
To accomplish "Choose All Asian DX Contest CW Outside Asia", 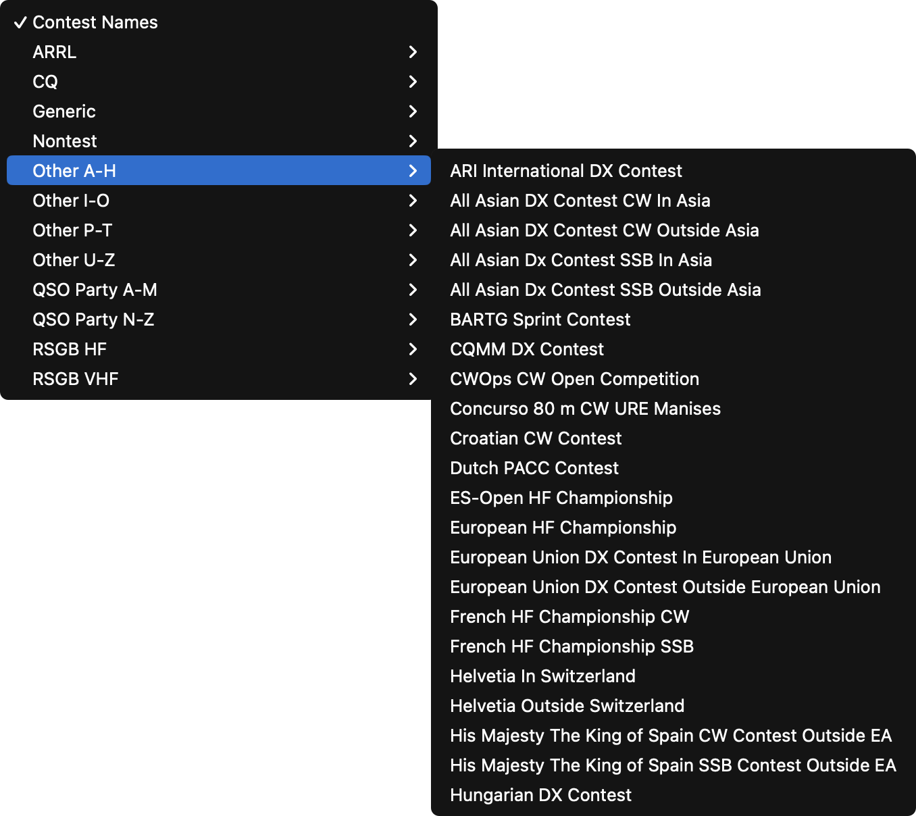I will (x=673, y=230).
